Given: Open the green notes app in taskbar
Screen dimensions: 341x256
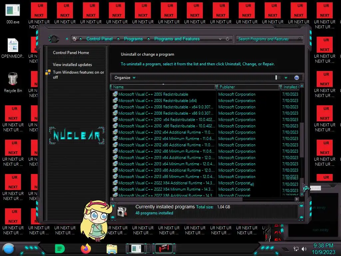Looking at the screenshot, I should click(x=60, y=249).
